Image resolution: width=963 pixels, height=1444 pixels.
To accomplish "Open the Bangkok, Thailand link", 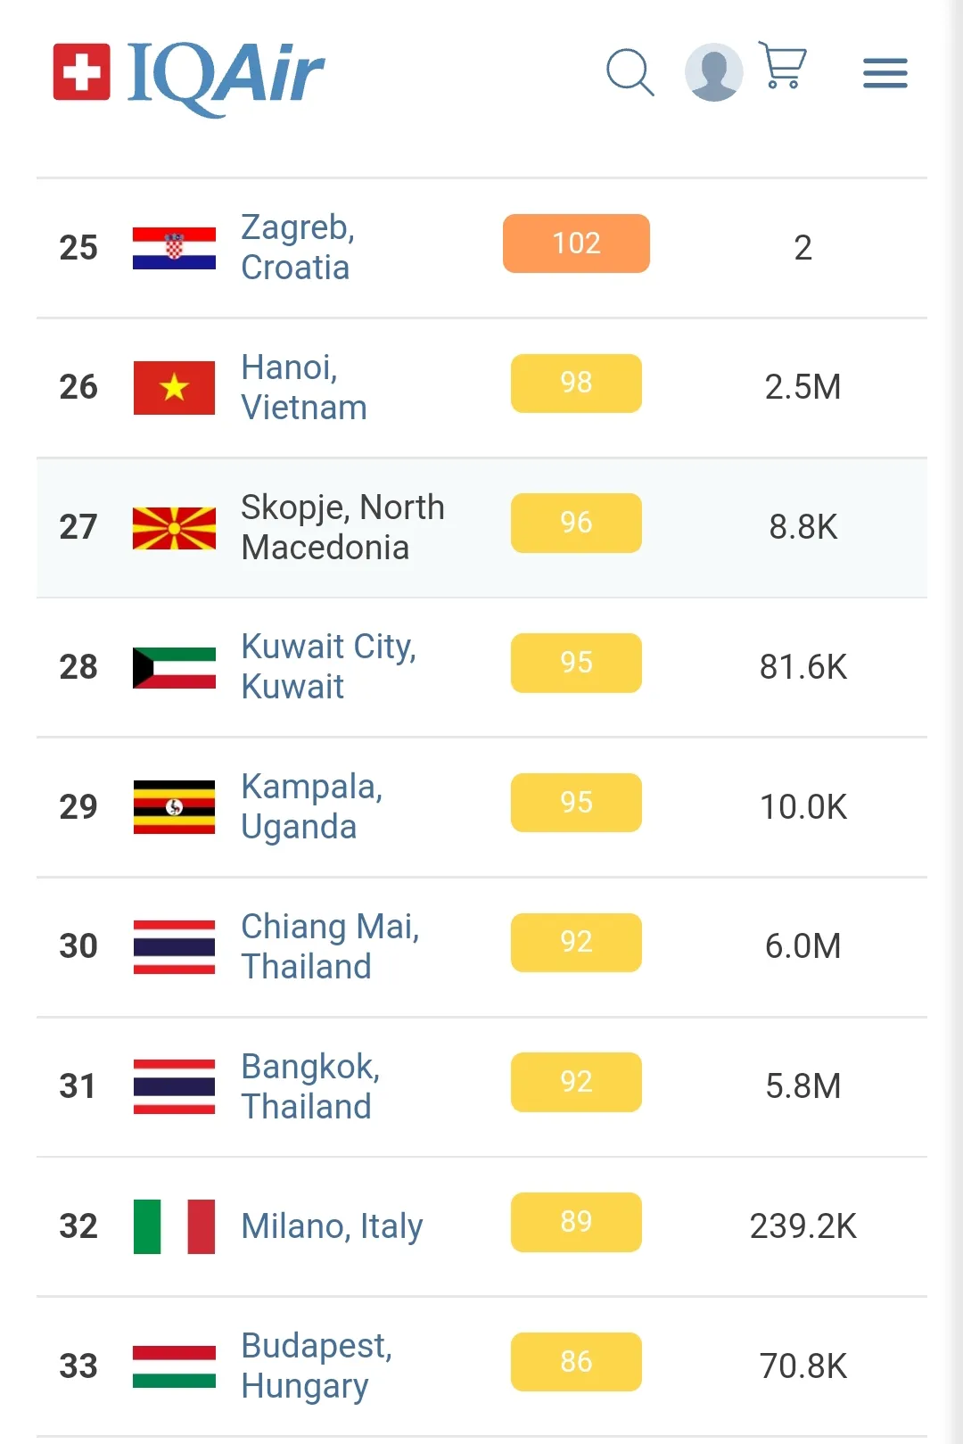I will pos(310,1086).
